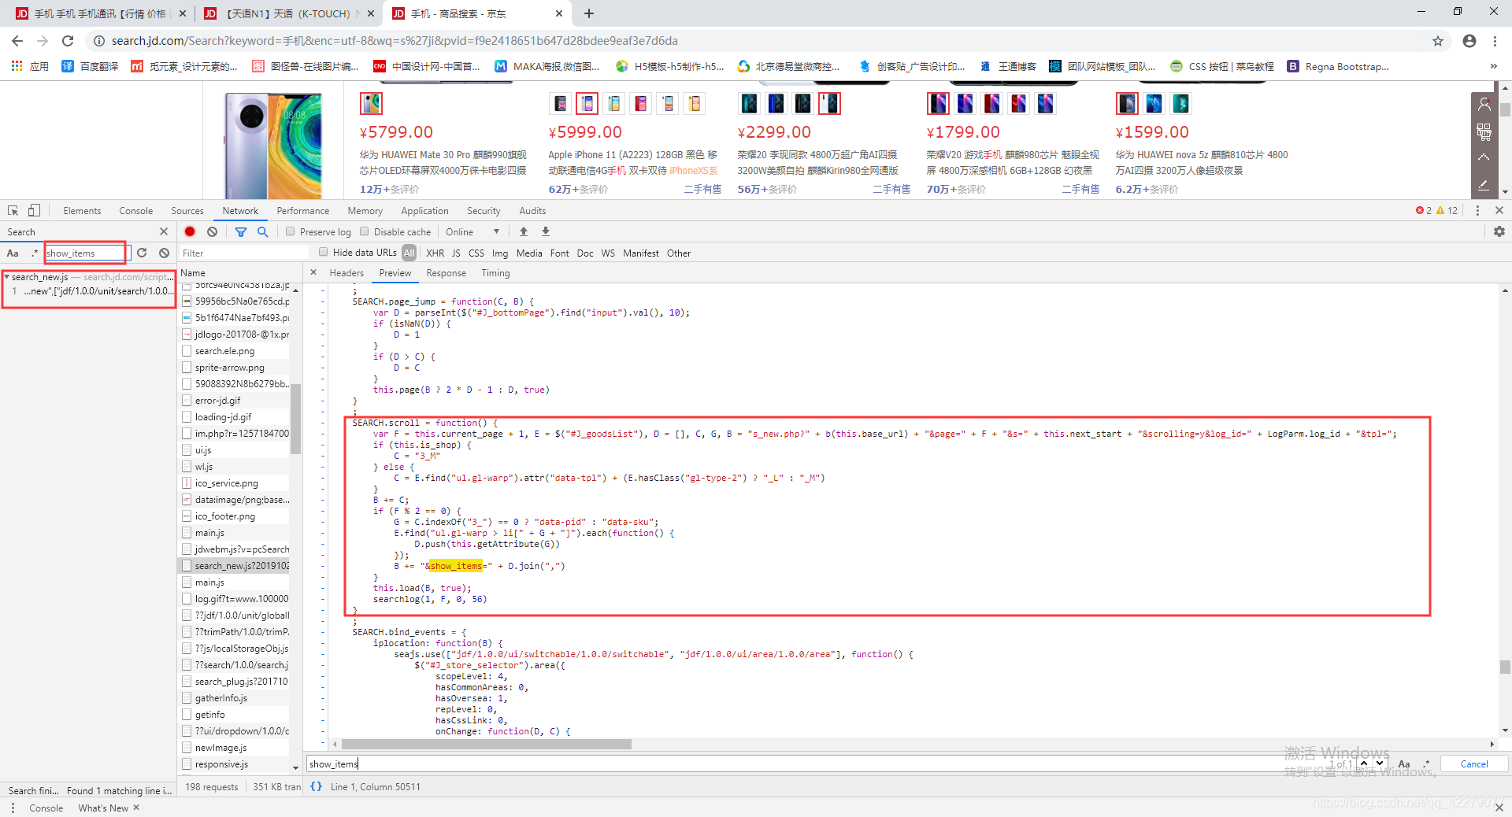The image size is (1512, 817).
Task: Switch to the Console tab
Action: pos(136,211)
